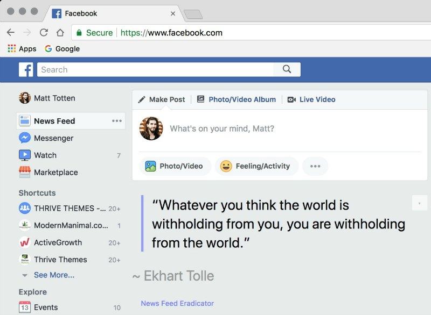Expand shortcuts with See More
The width and height of the screenshot is (431, 315).
point(54,275)
